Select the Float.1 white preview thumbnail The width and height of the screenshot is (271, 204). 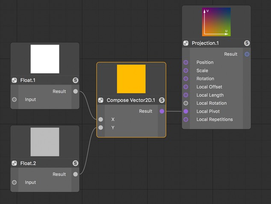pos(45,59)
